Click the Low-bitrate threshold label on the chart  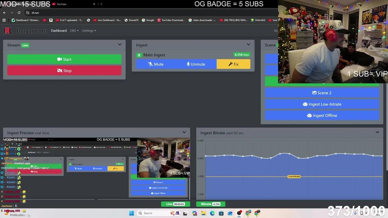coord(294,177)
